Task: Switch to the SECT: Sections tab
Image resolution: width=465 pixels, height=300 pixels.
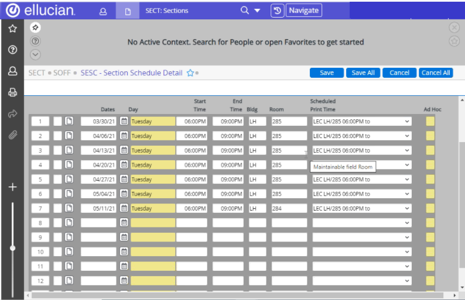Action: point(166,11)
